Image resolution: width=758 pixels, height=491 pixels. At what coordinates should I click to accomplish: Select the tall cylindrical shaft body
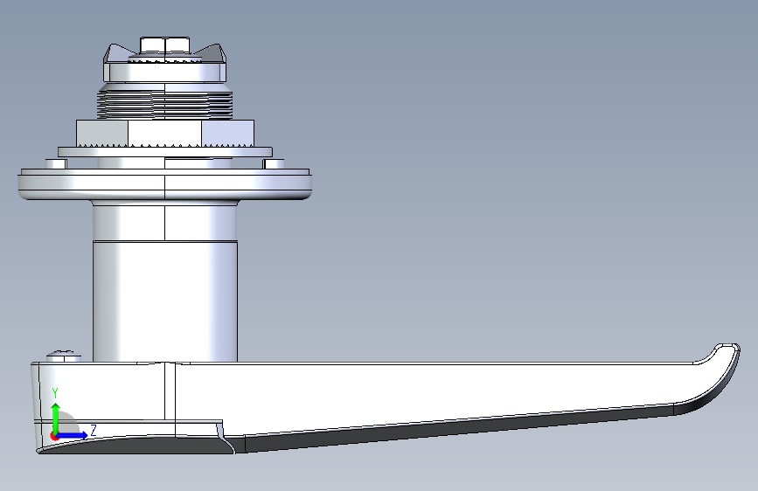tap(165, 300)
